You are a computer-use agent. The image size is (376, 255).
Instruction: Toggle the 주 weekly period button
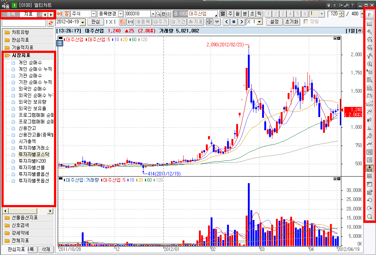point(230,13)
